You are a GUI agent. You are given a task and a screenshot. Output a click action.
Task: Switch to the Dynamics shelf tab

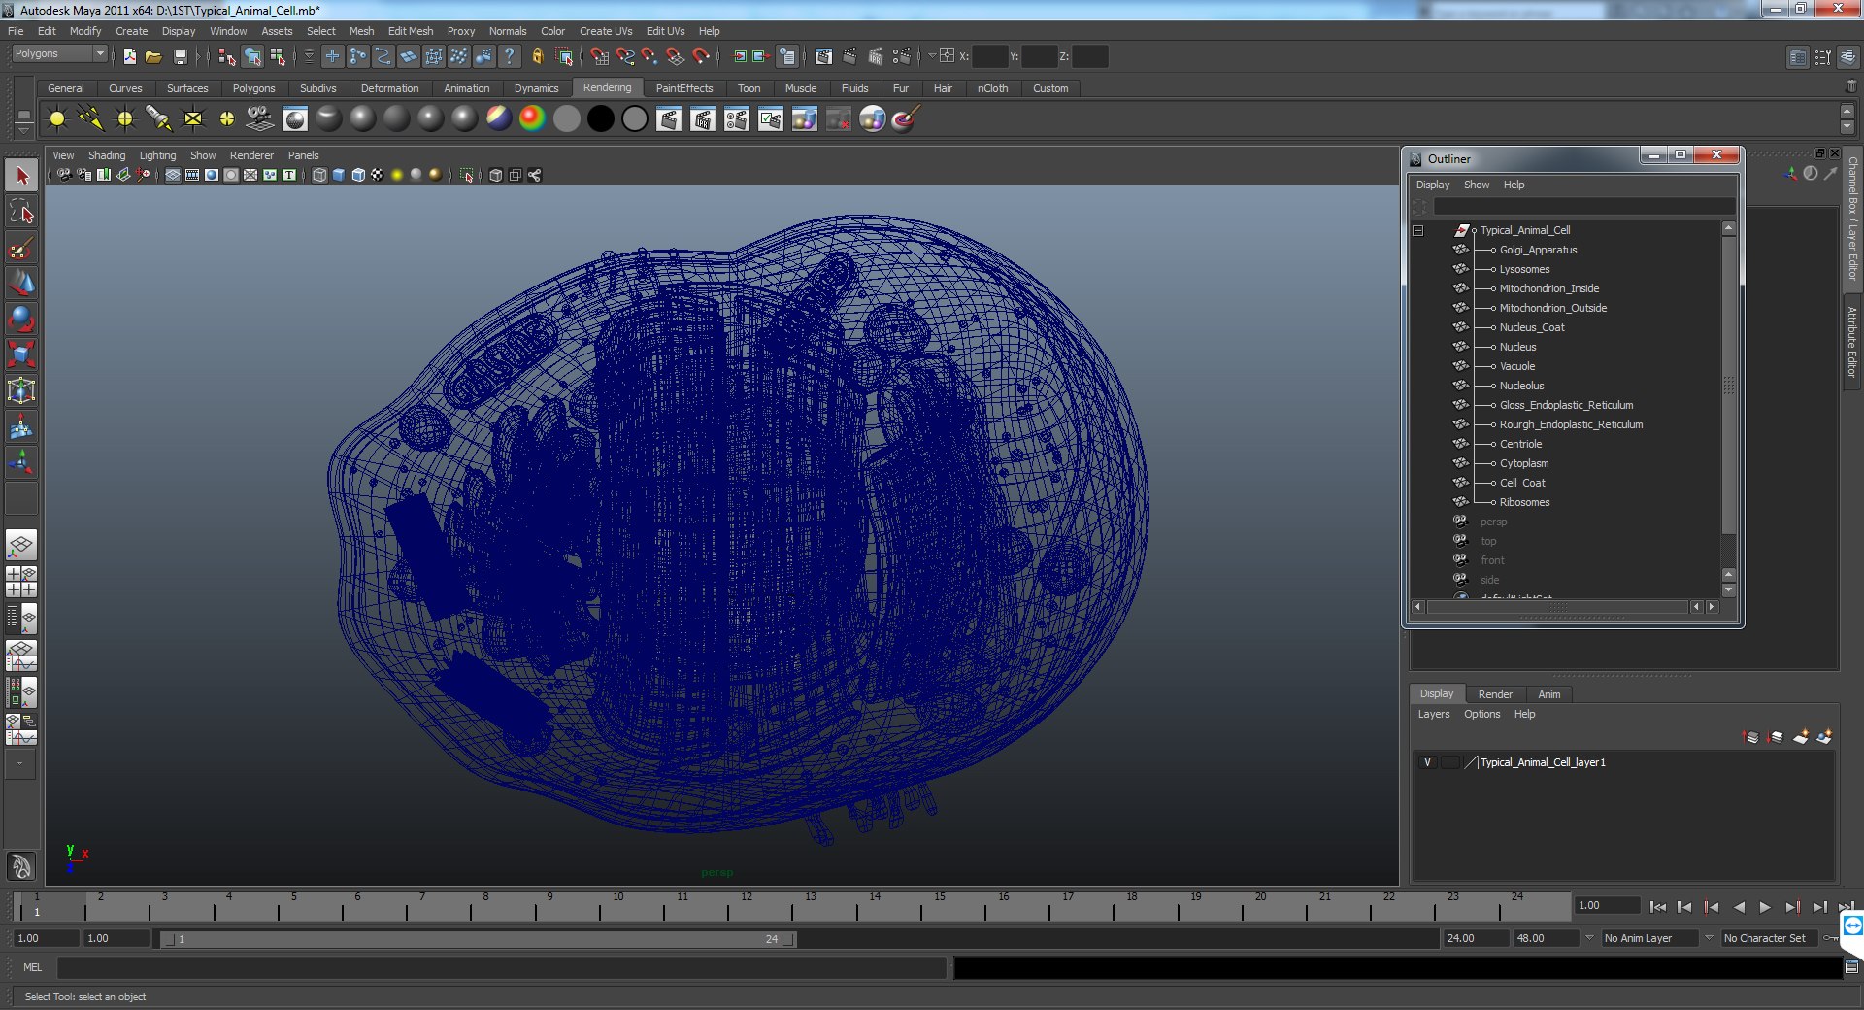[x=537, y=88]
